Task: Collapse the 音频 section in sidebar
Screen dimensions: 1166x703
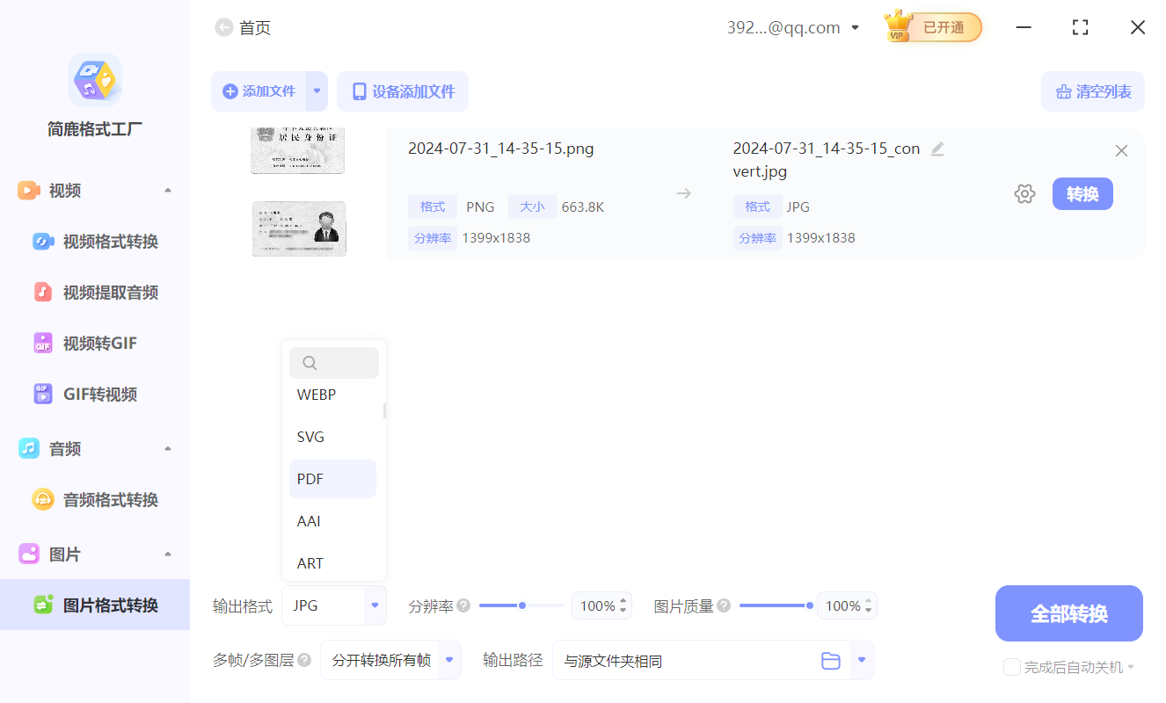Action: [167, 448]
